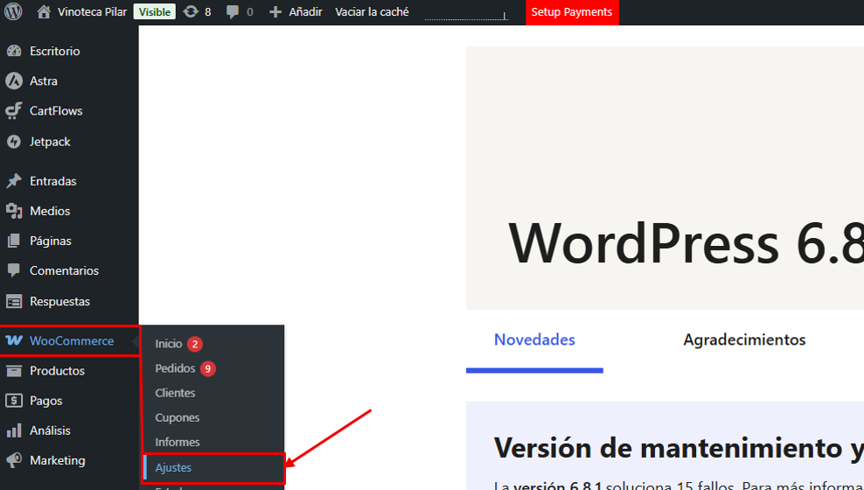Go to Entradas posts section
864x490 pixels.
(x=52, y=181)
